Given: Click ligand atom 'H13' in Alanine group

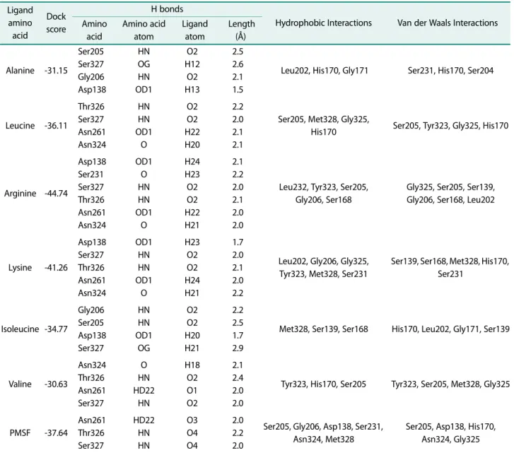Looking at the screenshot, I should pos(192,90).
